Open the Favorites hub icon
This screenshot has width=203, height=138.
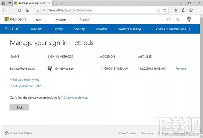coord(176,10)
